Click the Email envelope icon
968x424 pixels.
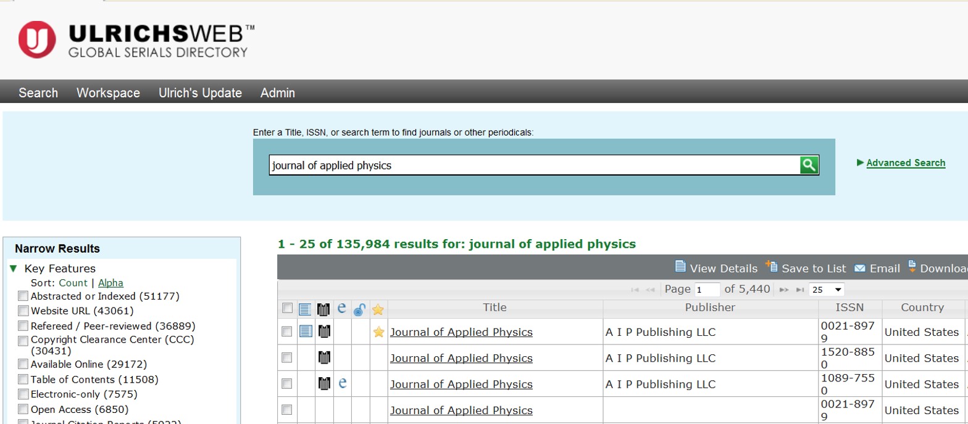click(859, 268)
